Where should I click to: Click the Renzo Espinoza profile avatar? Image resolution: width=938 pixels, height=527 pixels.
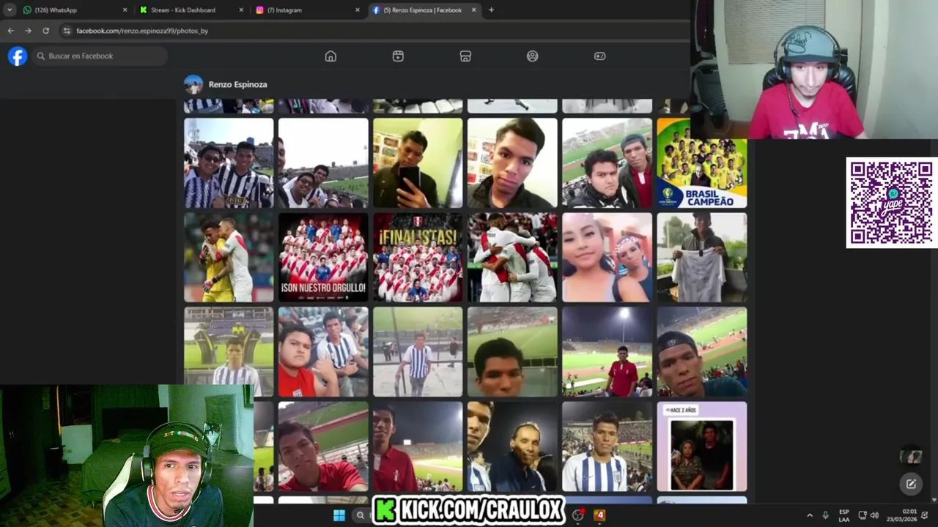click(x=193, y=84)
